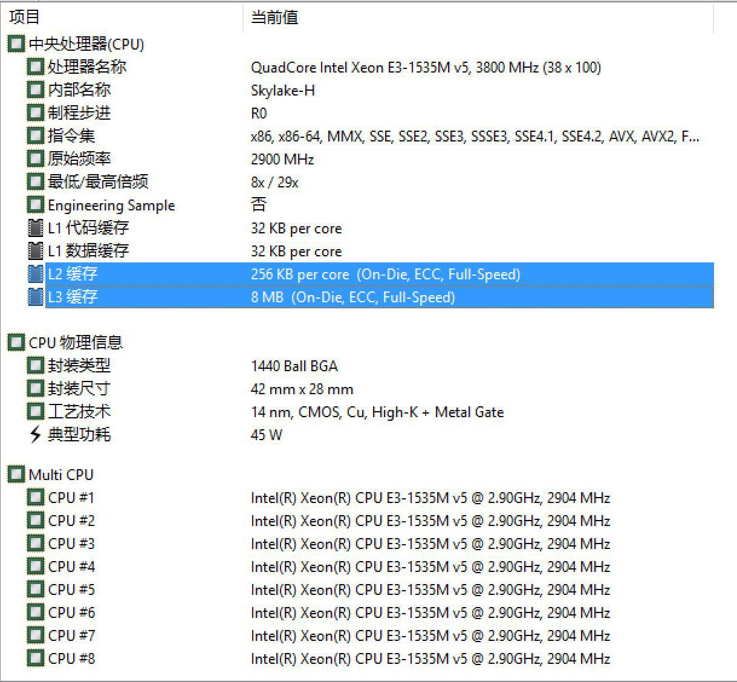Select the 工艺技术 row label

click(79, 411)
